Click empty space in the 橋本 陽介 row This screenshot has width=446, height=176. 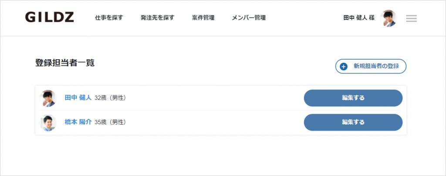point(213,122)
